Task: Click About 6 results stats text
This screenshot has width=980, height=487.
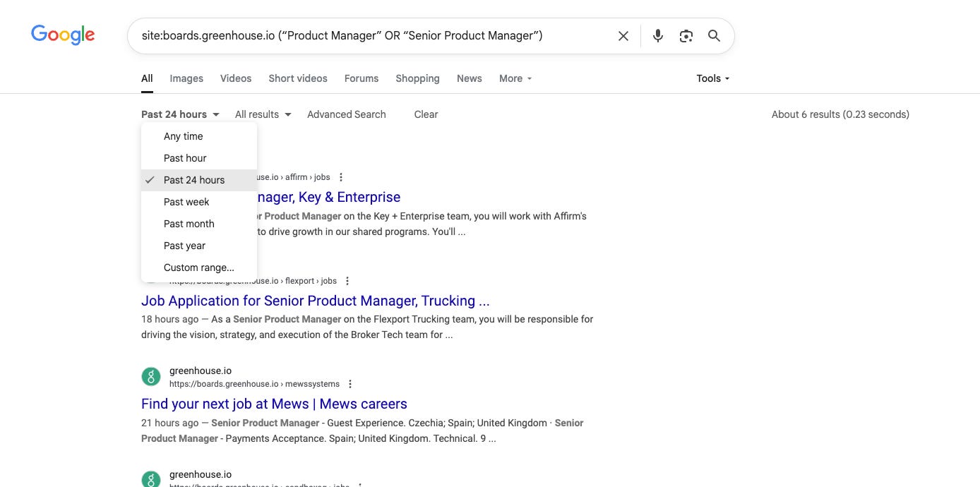Action: 840,114
